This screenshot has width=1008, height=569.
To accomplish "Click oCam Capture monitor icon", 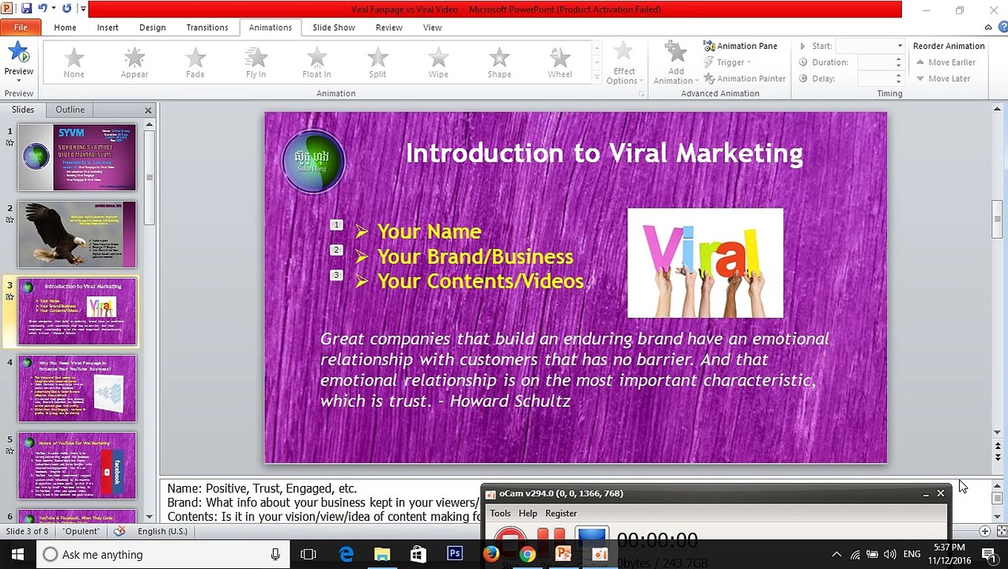I will [592, 541].
